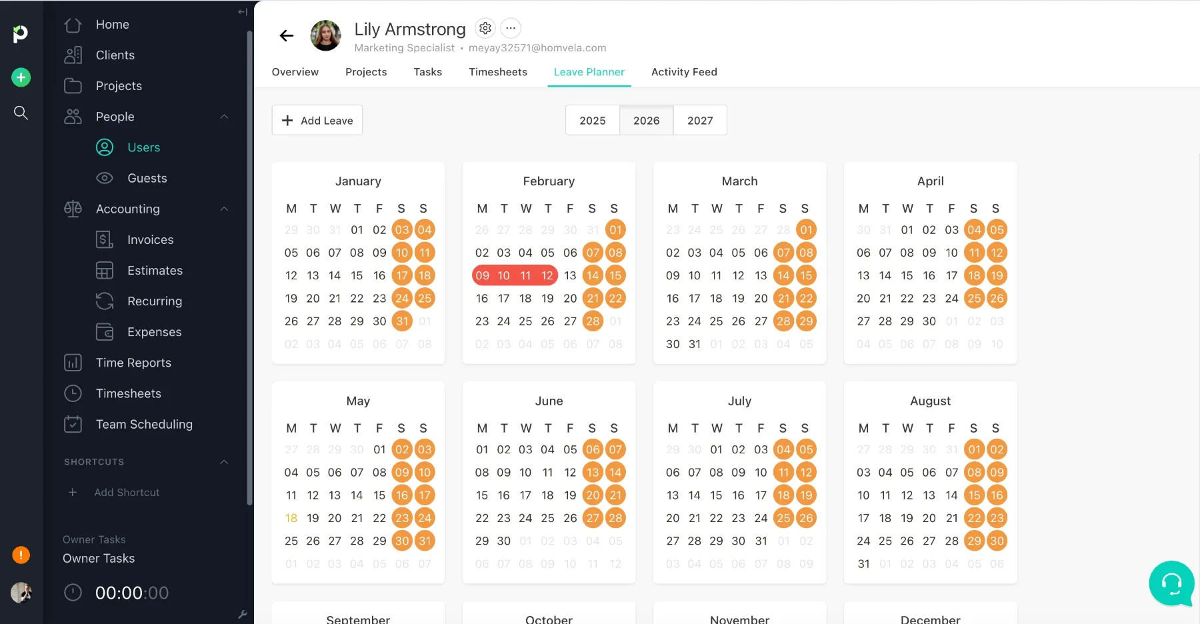The image size is (1200, 624).
Task: Click the wrench icon at sidebar bottom
Action: tap(242, 615)
